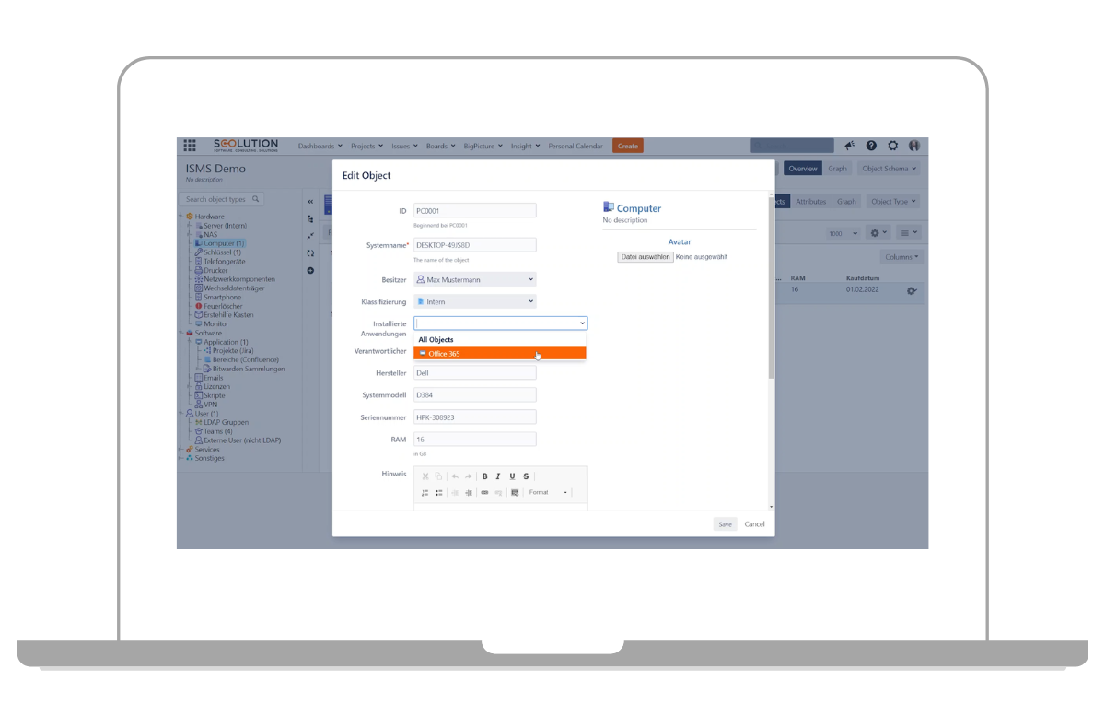Focus the Hersteller input field
1105x728 pixels.
474,373
